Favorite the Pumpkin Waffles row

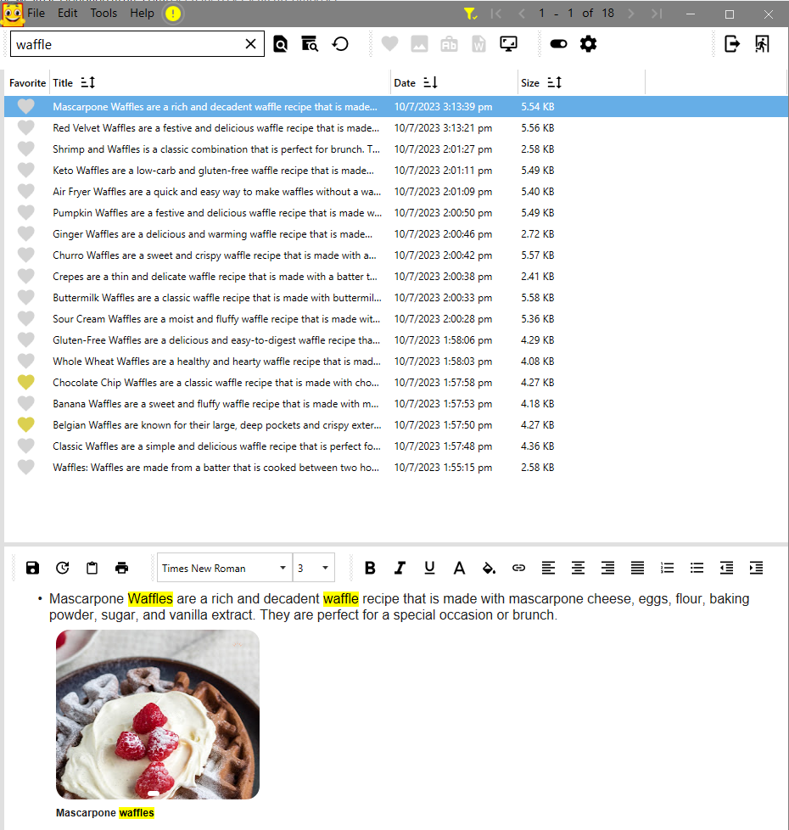[x=26, y=212]
